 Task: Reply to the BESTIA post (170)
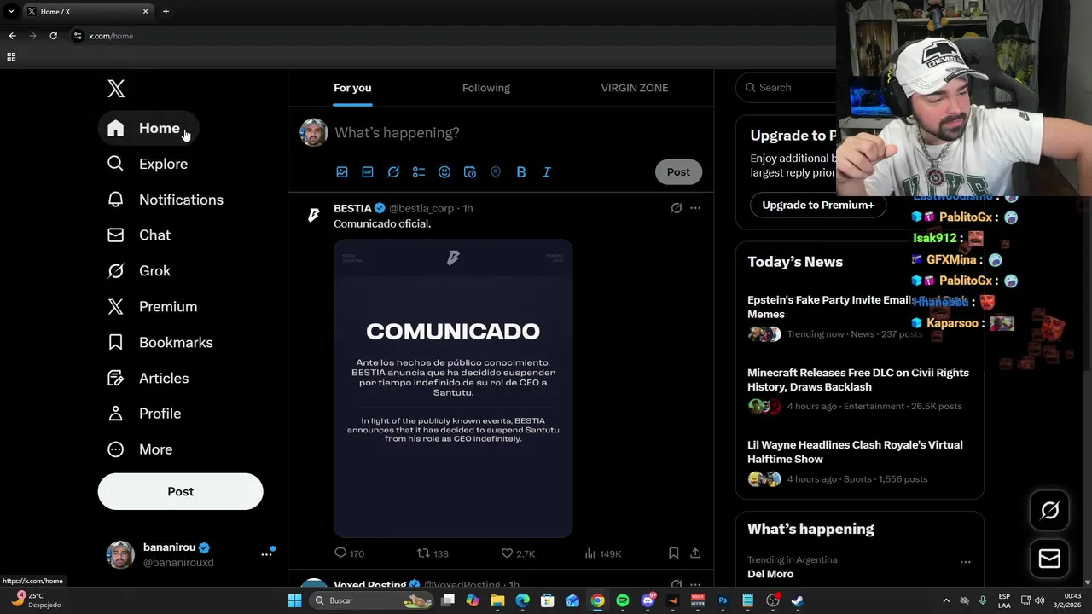pyautogui.click(x=350, y=553)
